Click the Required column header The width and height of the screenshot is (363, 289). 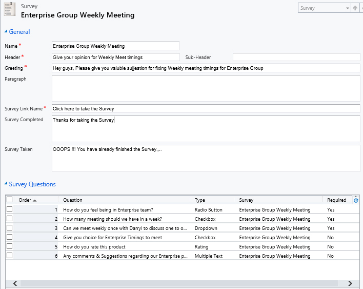click(x=337, y=200)
